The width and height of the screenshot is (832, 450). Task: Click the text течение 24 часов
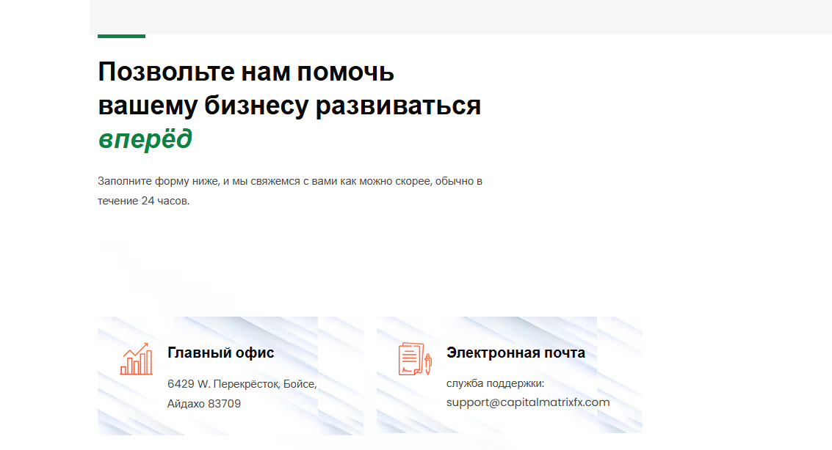pyautogui.click(x=143, y=201)
